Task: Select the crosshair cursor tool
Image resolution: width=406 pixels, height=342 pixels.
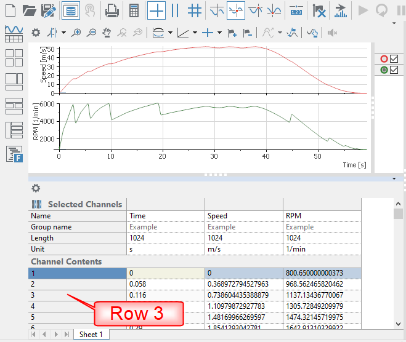Action: click(x=156, y=10)
